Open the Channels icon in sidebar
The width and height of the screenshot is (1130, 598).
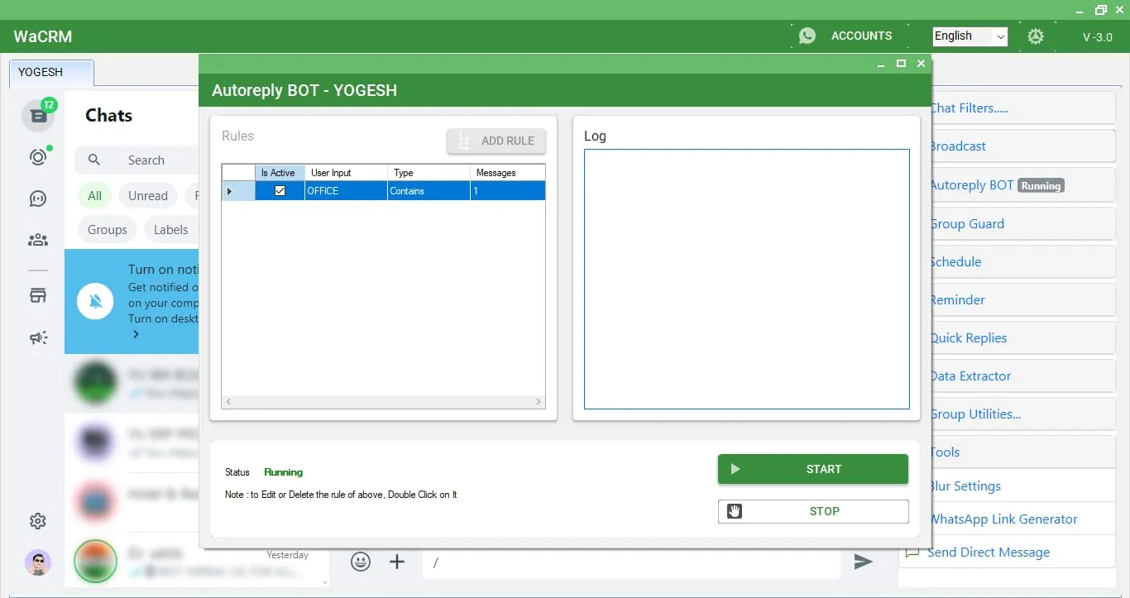(x=38, y=199)
